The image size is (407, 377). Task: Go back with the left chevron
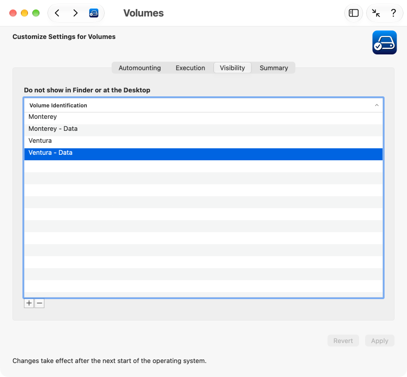[x=57, y=13]
